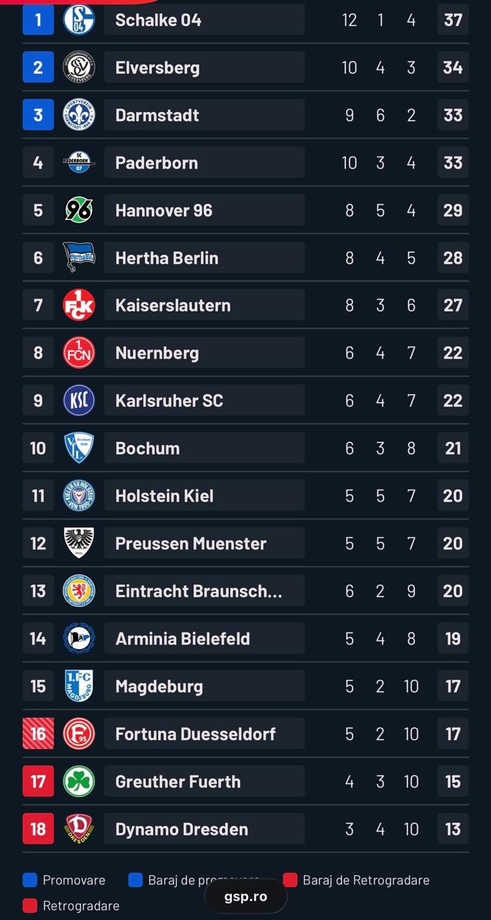Open the Paderborn team row
This screenshot has height=920, width=491.
point(245,163)
